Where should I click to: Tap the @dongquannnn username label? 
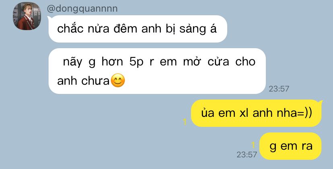point(82,9)
